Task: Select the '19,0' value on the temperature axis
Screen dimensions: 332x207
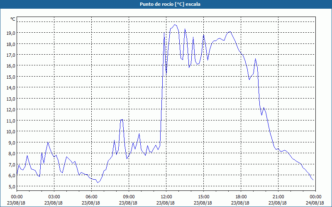Action: (x=11, y=33)
